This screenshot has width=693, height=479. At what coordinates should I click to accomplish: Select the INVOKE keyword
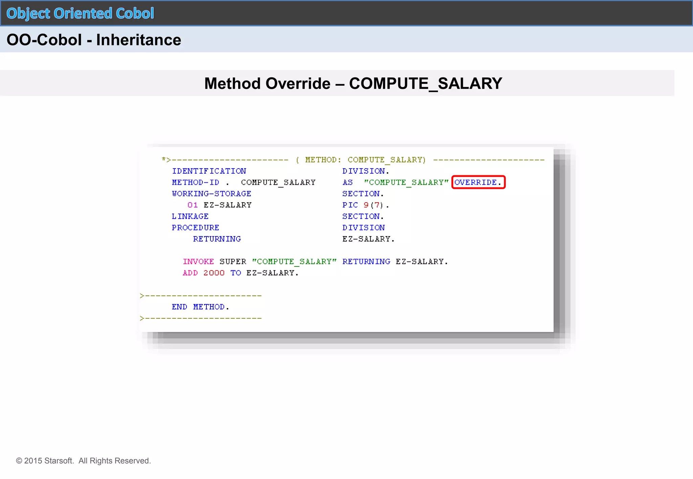198,261
